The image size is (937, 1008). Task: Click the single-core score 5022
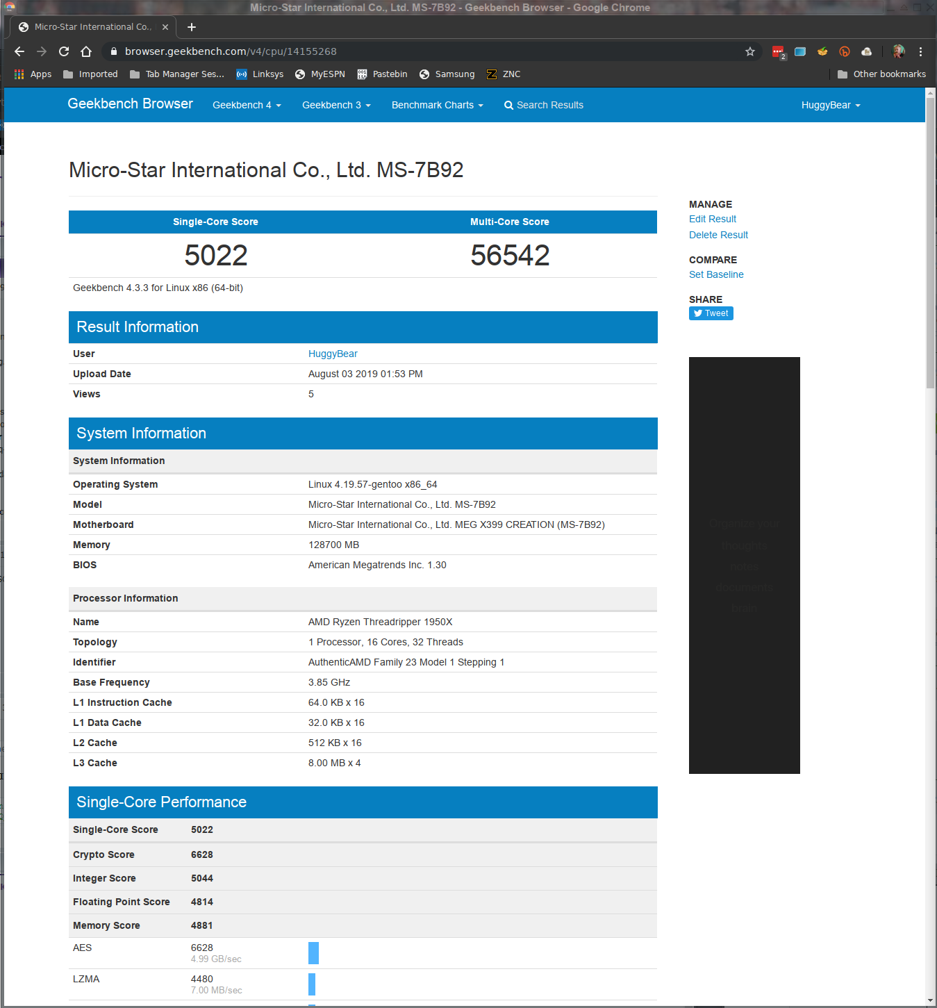[x=216, y=256]
